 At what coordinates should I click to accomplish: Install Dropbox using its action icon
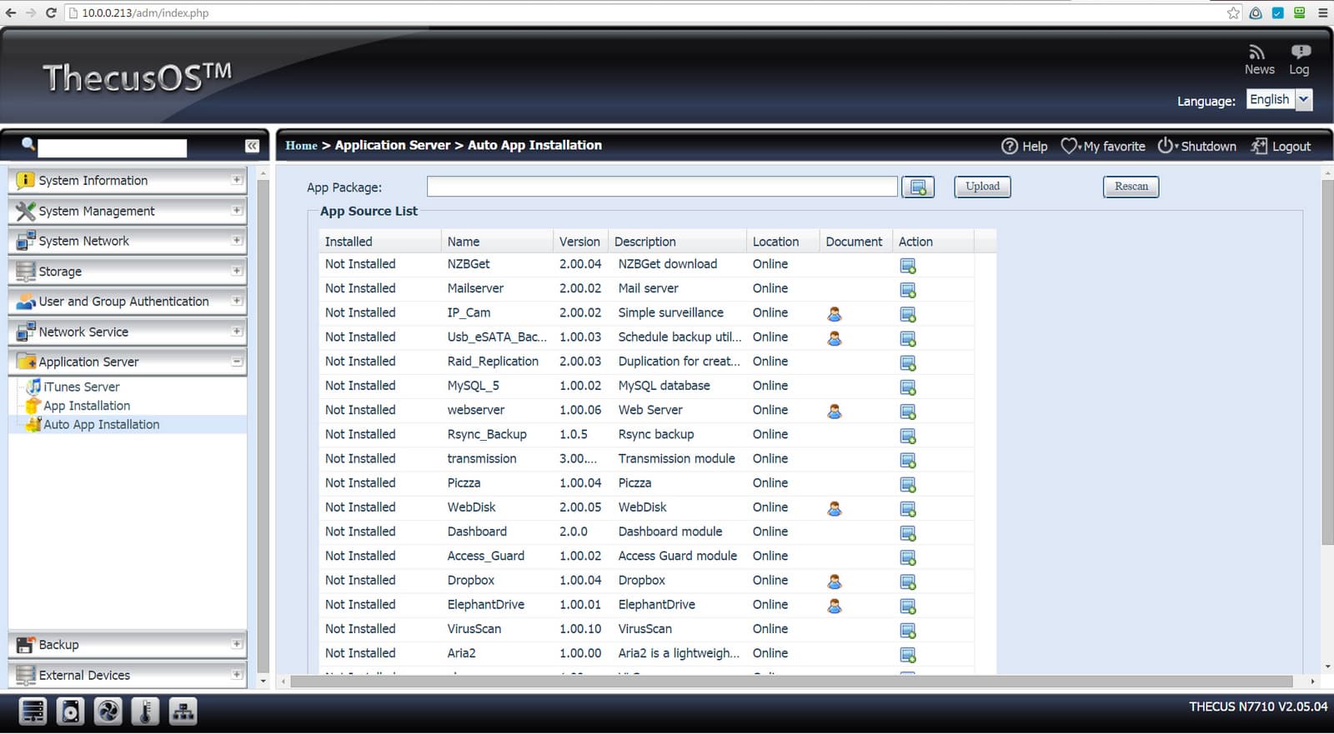908,582
